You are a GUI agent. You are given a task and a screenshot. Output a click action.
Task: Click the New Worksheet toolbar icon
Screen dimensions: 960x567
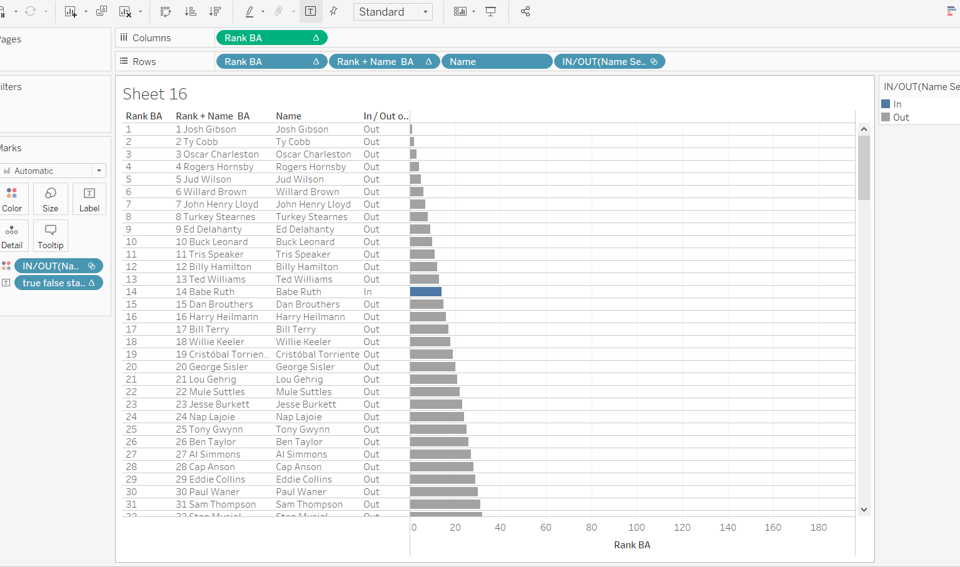pos(70,12)
